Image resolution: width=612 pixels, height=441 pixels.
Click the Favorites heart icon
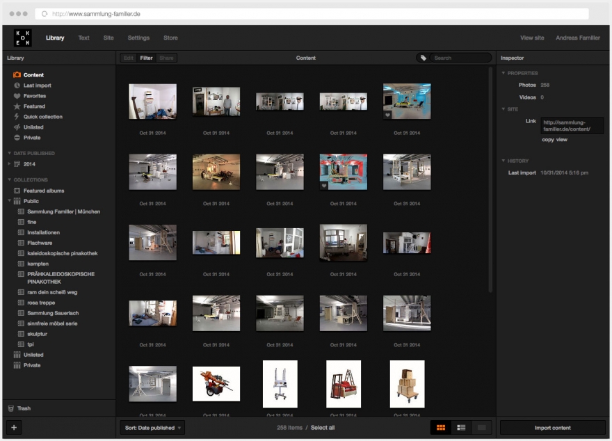click(17, 95)
